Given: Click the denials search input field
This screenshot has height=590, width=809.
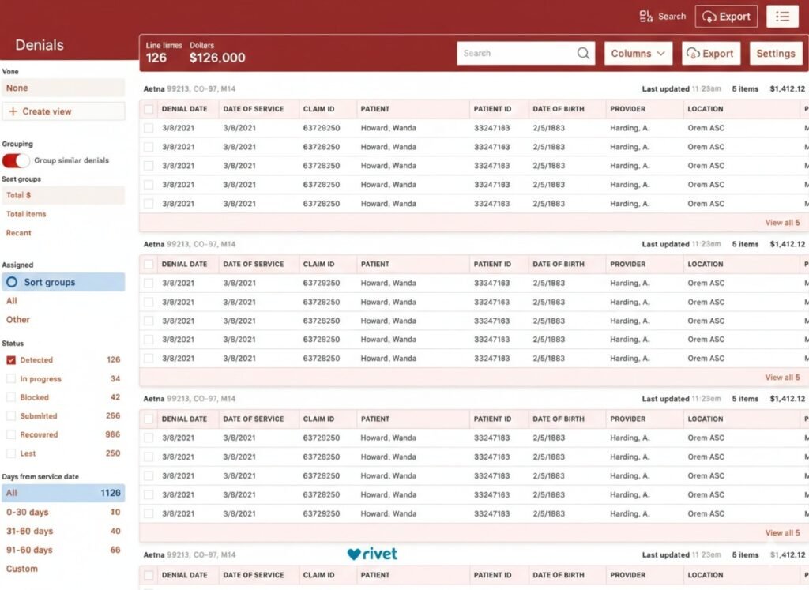Looking at the screenshot, I should click(x=517, y=54).
